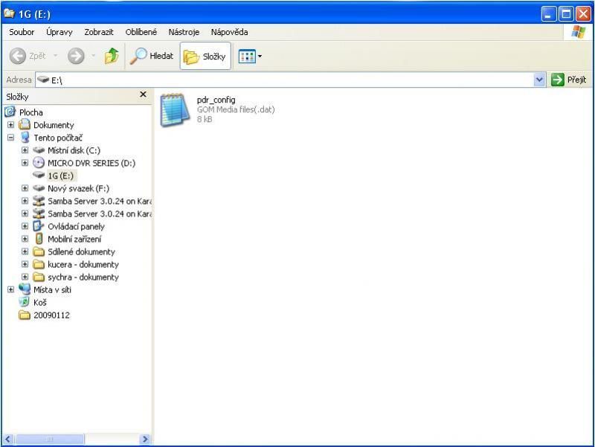The image size is (595, 447).
Task: Close the Složky side pane
Action: 144,95
